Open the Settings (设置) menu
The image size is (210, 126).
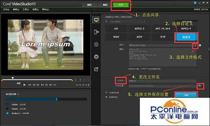tap(35, 9)
